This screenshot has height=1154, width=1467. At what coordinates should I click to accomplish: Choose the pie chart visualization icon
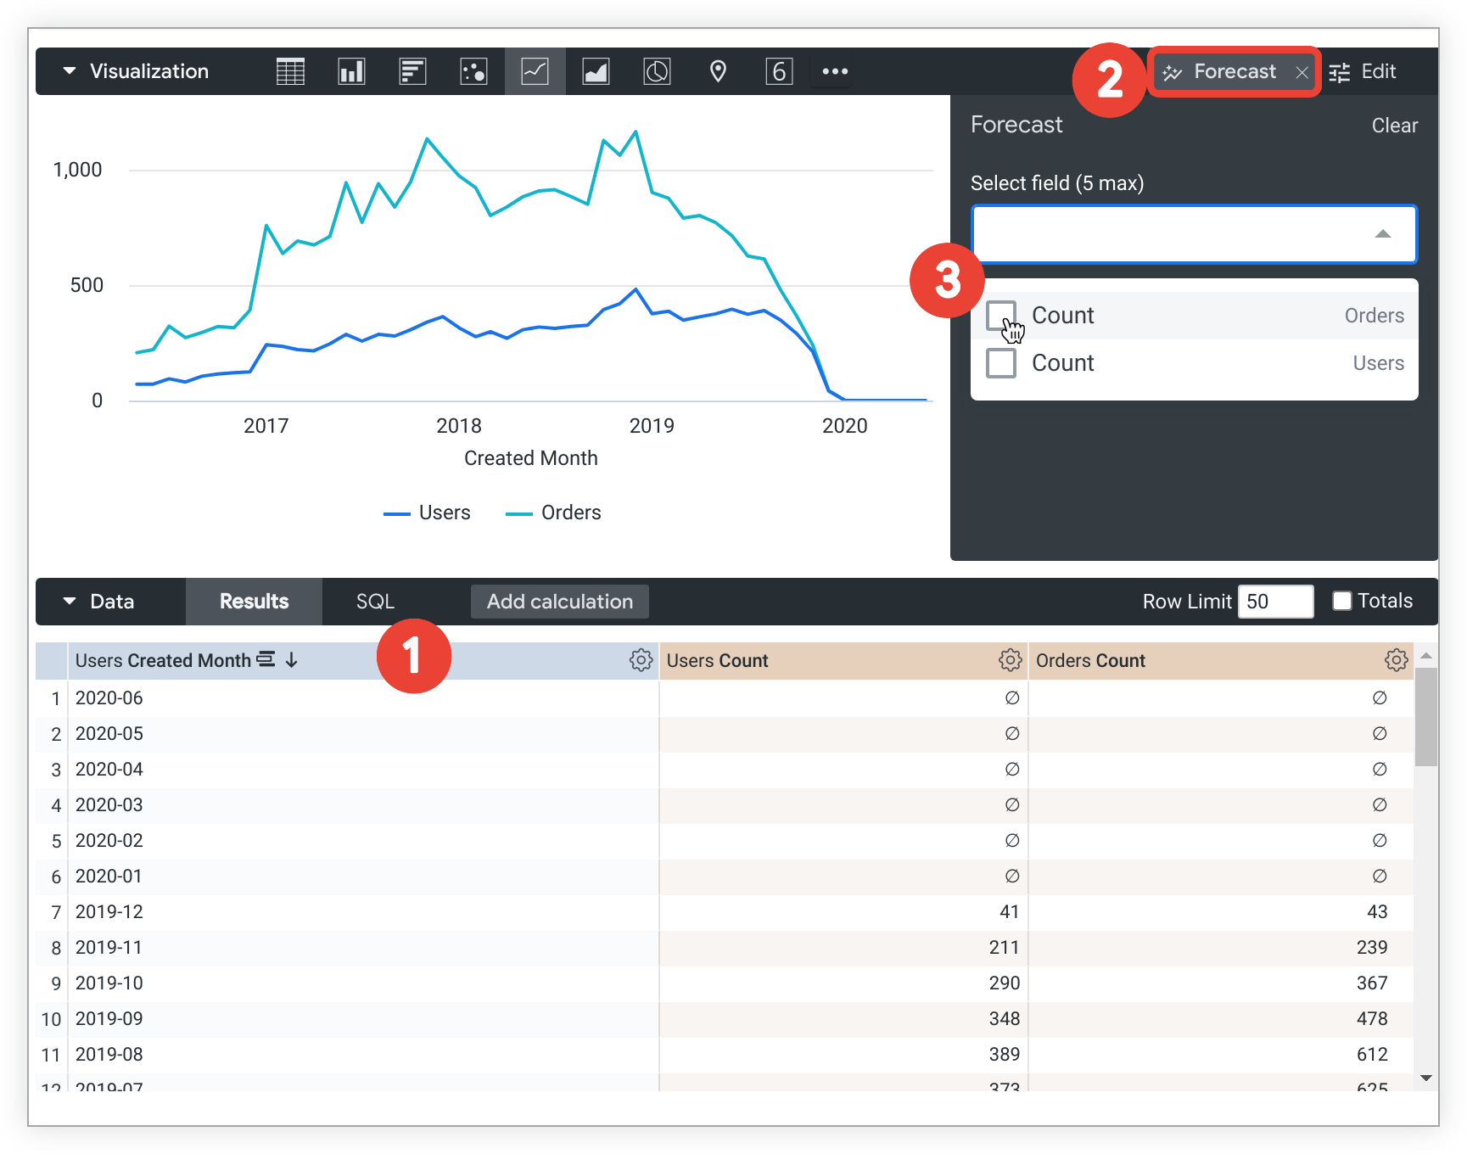(657, 72)
